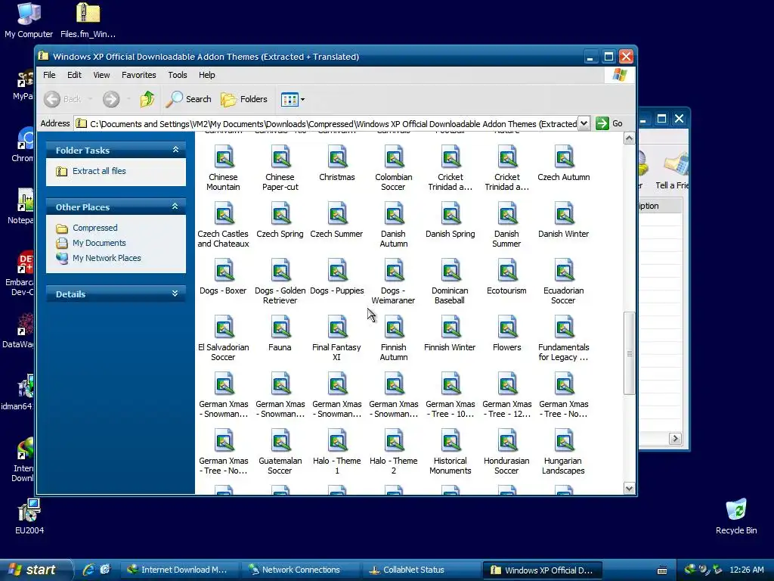
Task: Select the Danish Autumn theme icon
Action: (x=393, y=224)
